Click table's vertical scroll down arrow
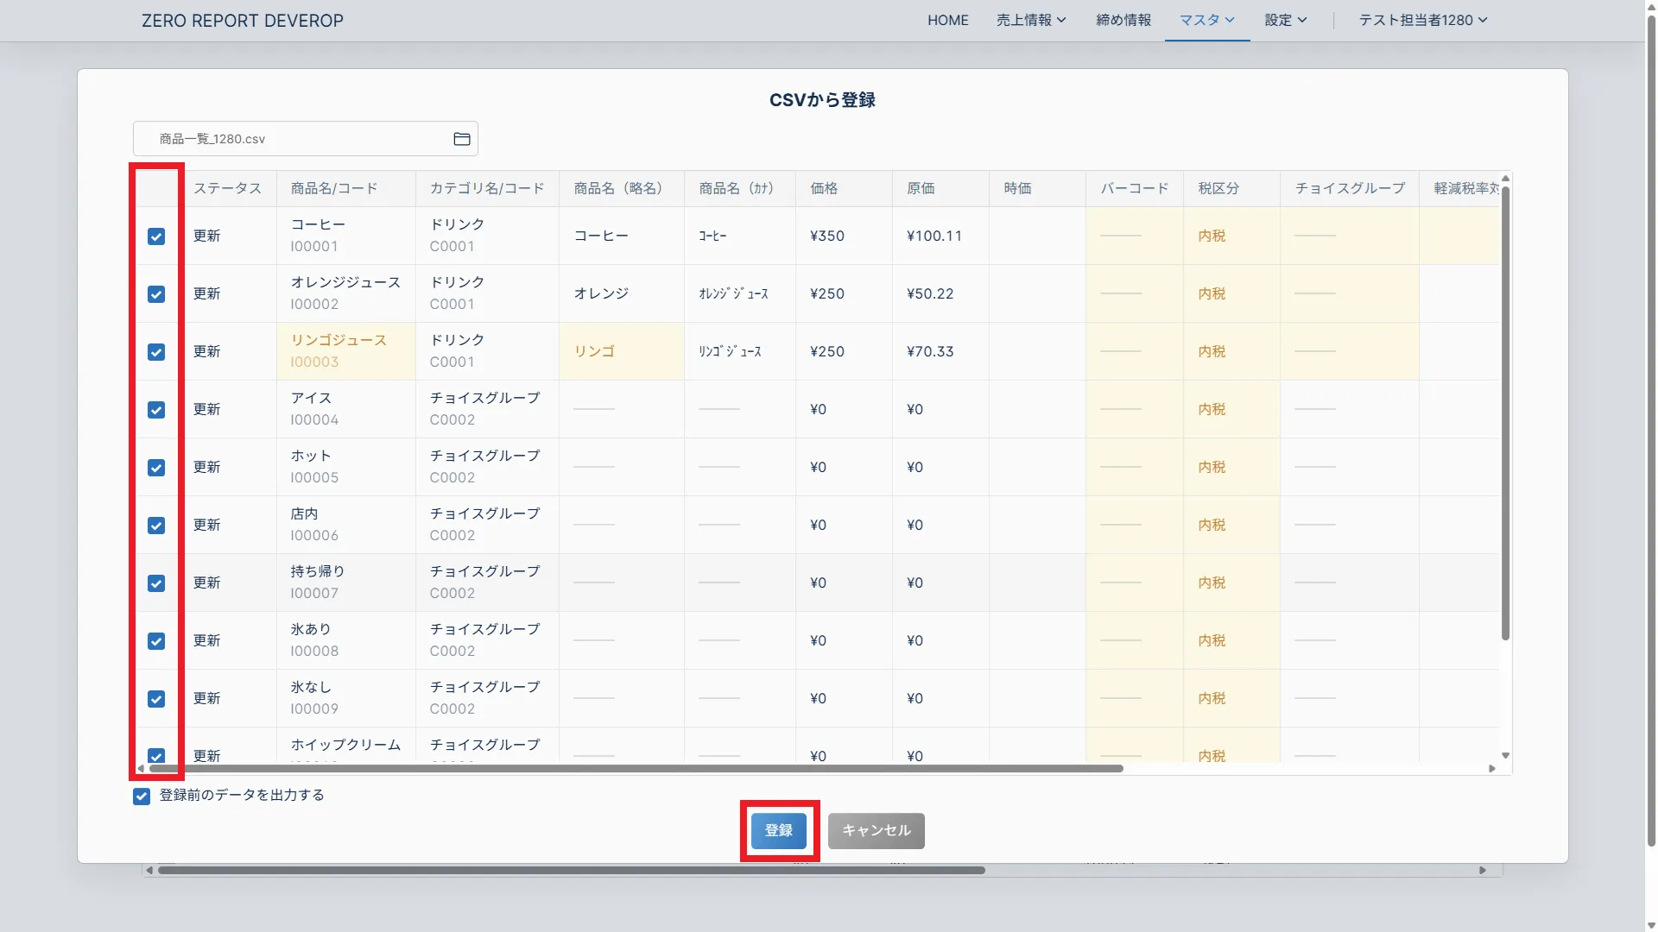This screenshot has height=932, width=1658. 1505,755
